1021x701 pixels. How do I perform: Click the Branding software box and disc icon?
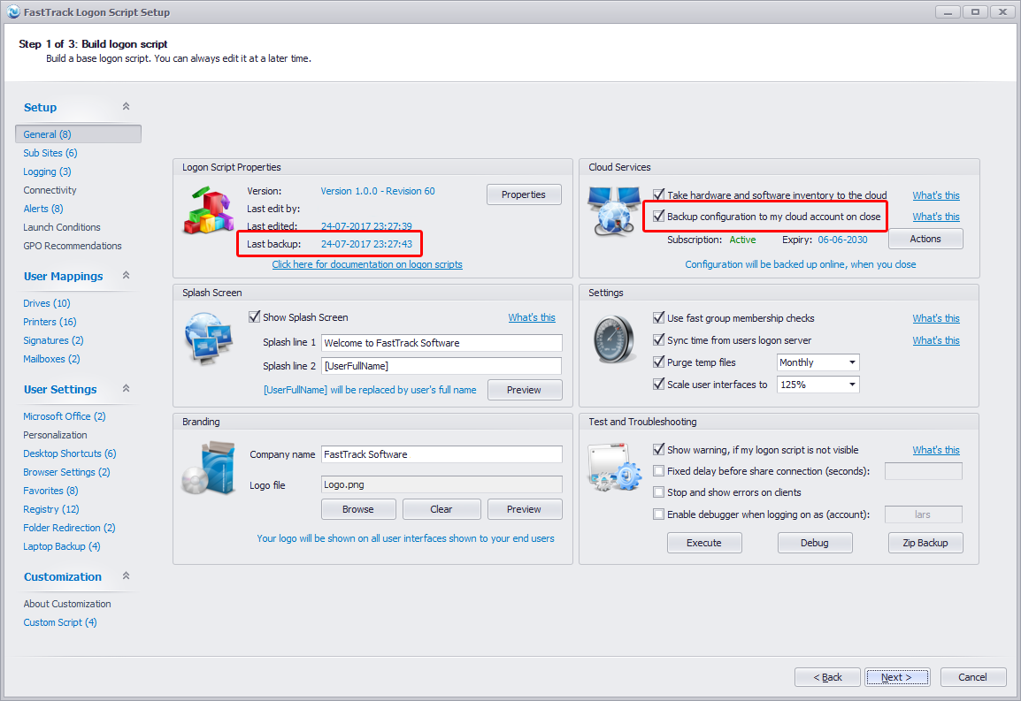209,469
